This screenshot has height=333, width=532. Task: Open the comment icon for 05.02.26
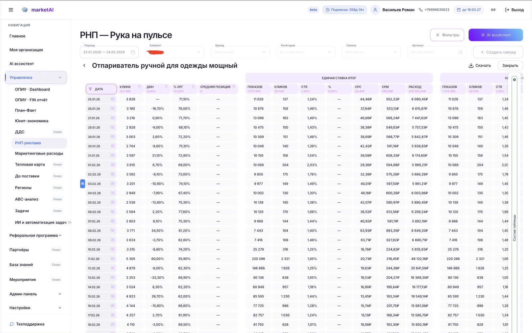[113, 202]
